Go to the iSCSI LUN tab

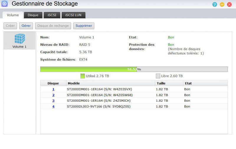[x=73, y=15]
